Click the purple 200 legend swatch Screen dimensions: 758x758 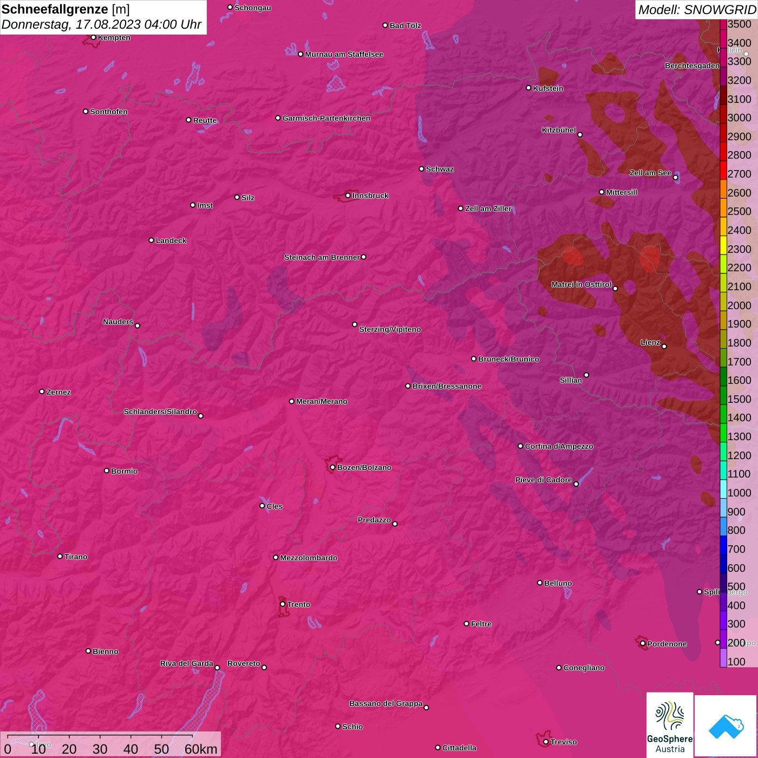click(723, 639)
